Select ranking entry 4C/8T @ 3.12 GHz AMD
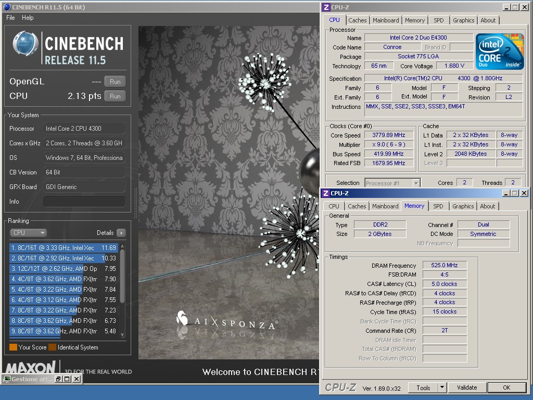This screenshot has width=533, height=400. click(x=64, y=300)
